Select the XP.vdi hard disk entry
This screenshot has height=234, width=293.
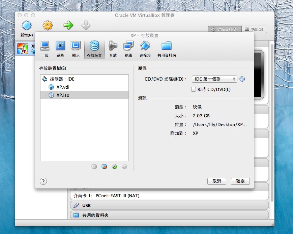point(85,87)
